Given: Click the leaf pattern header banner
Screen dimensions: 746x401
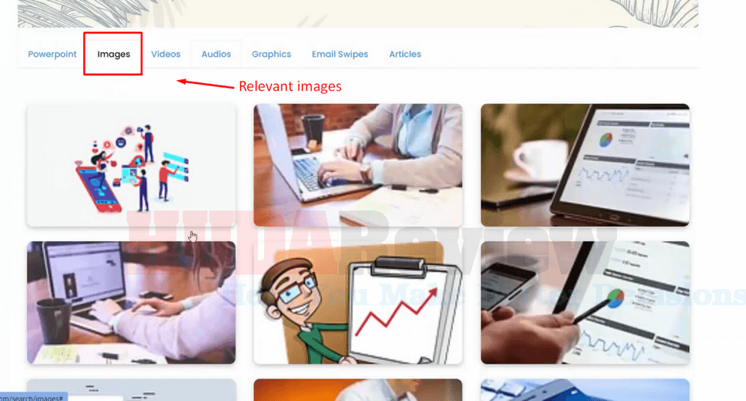Looking at the screenshot, I should coord(357,13).
